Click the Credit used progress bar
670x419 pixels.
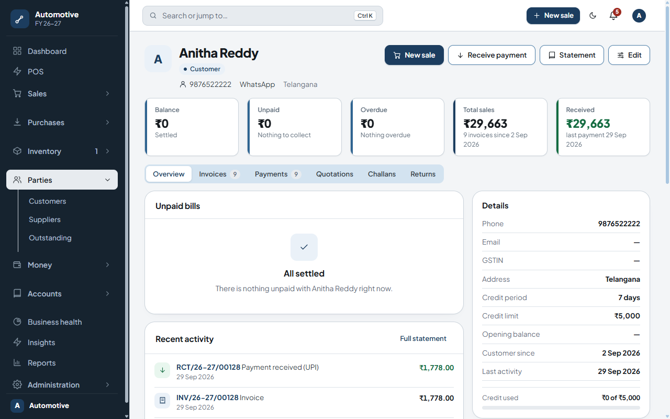[x=561, y=407]
